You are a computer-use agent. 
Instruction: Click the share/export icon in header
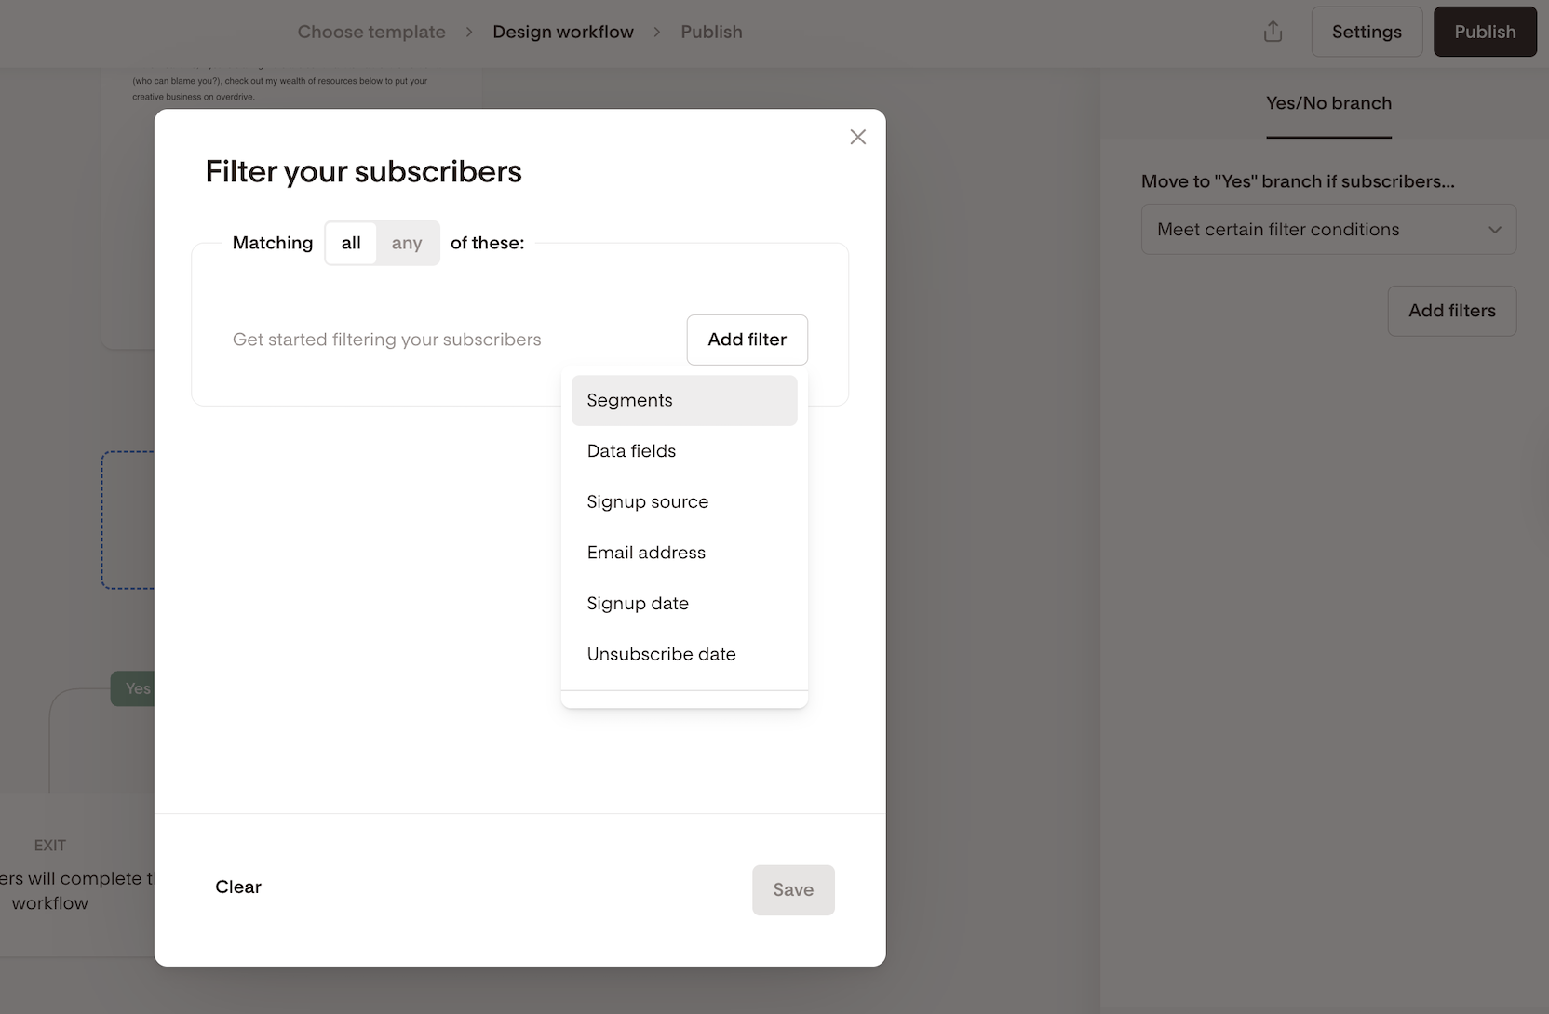pyautogui.click(x=1273, y=32)
